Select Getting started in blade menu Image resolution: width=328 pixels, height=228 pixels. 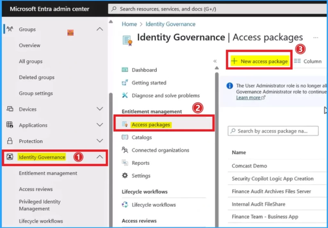point(149,83)
